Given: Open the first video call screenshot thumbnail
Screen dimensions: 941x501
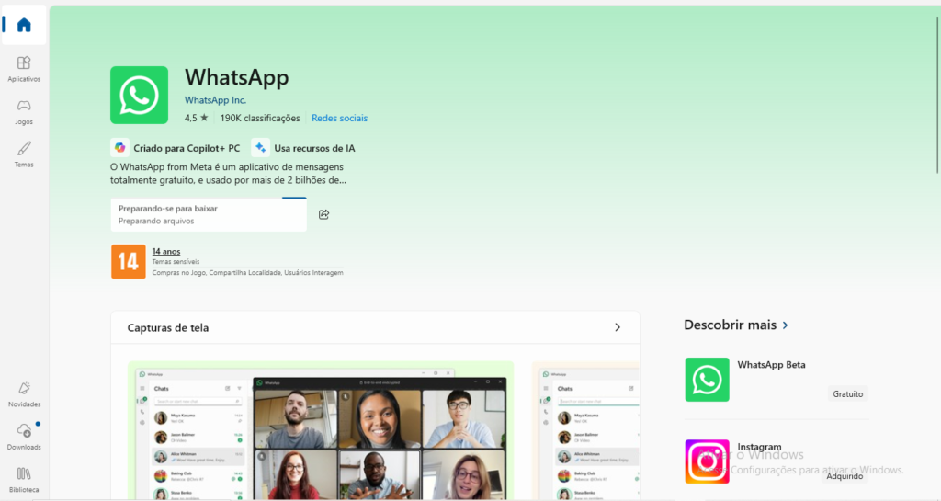Looking at the screenshot, I should tap(321, 431).
